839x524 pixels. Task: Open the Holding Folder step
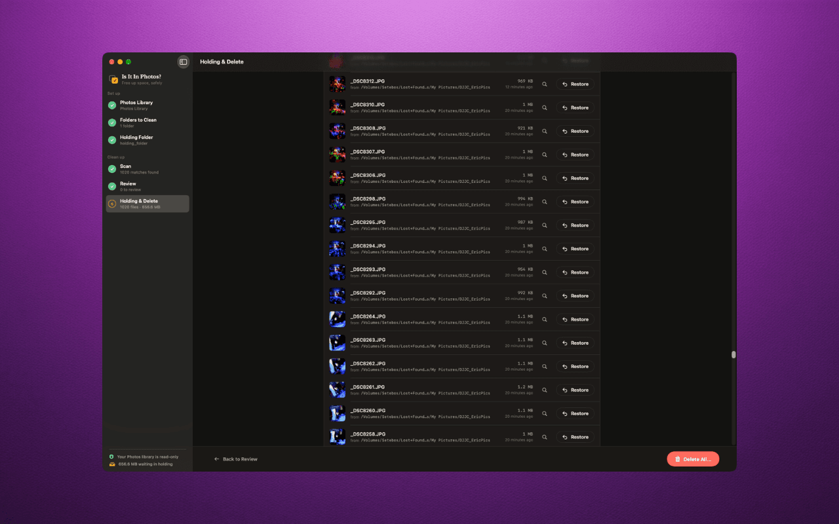click(147, 140)
